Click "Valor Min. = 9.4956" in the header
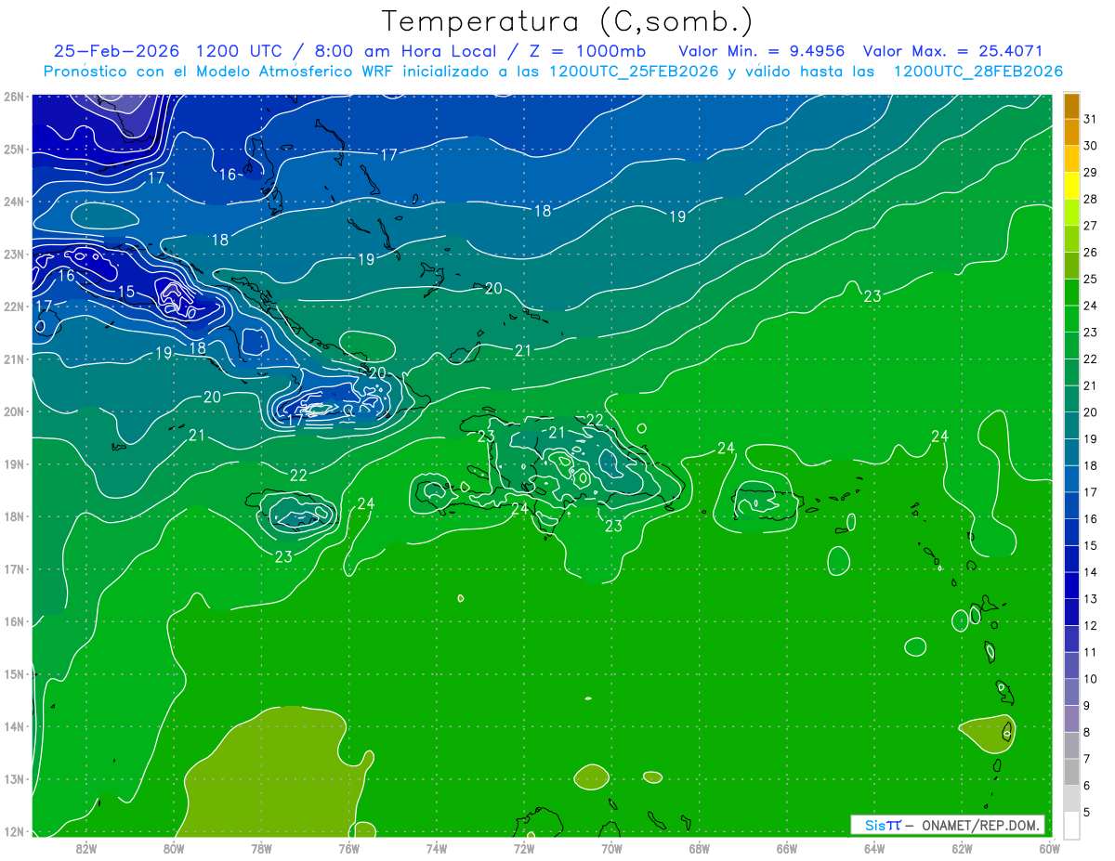Viewport: 1115px width, 861px height. click(x=764, y=50)
